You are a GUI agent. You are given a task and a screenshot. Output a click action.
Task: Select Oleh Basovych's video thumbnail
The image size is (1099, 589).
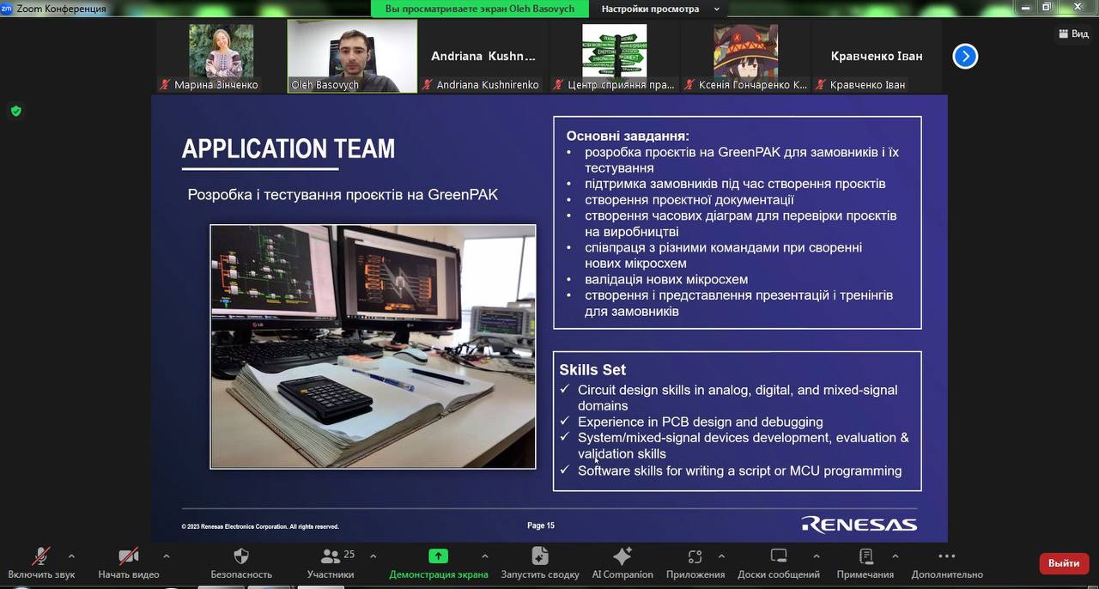point(352,56)
